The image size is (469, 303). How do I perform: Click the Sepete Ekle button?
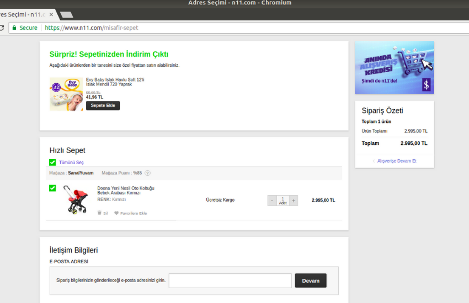103,105
